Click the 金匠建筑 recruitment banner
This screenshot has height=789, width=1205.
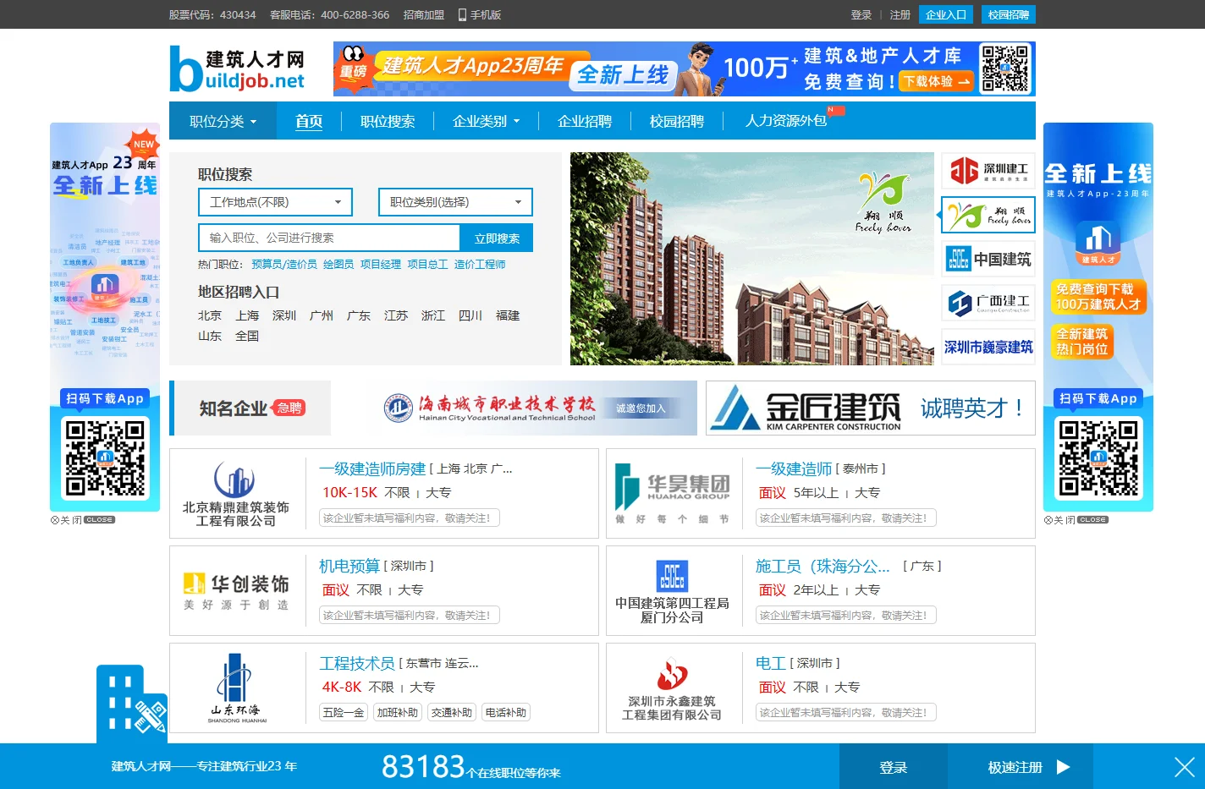871,408
